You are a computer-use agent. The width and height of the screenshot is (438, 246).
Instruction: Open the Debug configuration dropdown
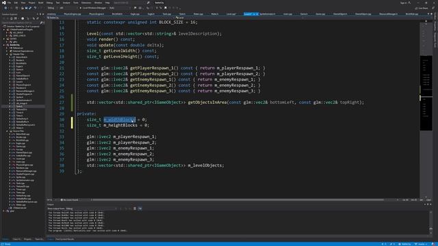pyautogui.click(x=52, y=8)
